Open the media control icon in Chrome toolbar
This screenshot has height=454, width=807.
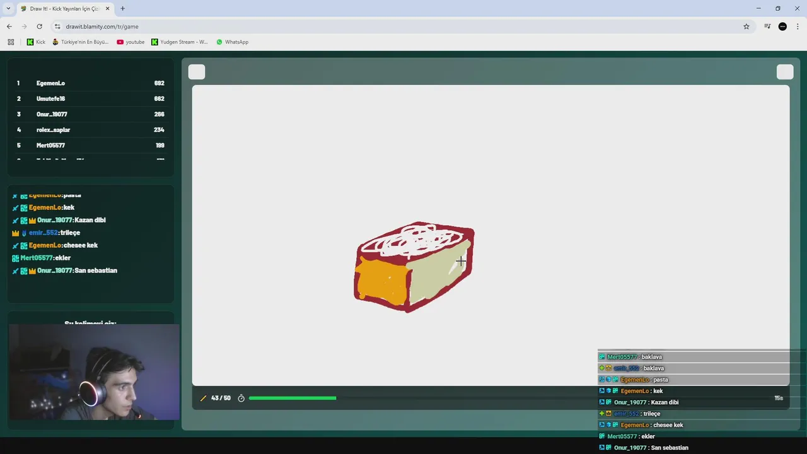(767, 26)
